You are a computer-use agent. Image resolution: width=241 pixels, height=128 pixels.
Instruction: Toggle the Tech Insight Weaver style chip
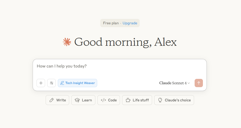(77, 83)
